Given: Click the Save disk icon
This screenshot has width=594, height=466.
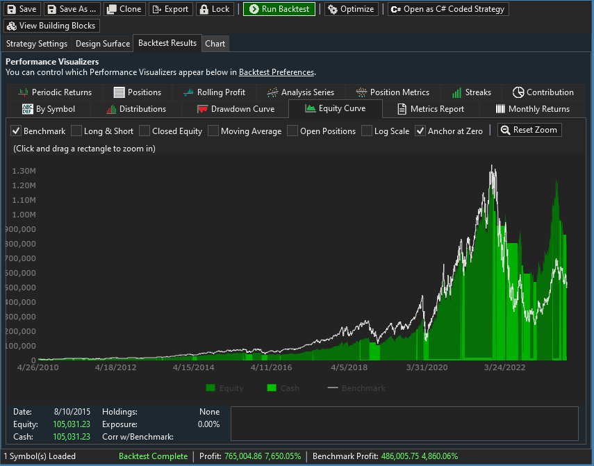Looking at the screenshot, I should tap(11, 9).
